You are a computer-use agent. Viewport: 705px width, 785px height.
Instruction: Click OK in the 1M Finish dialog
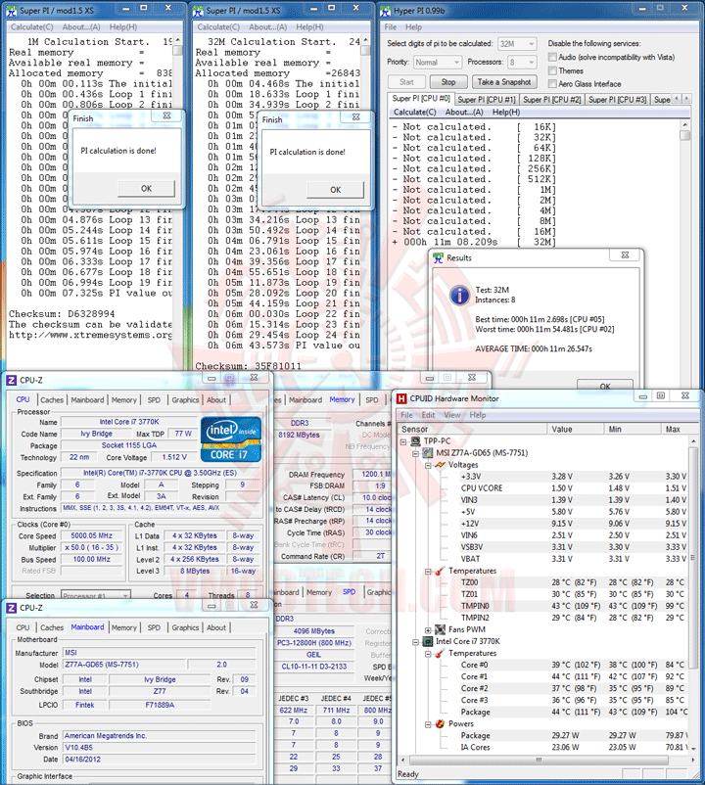pos(146,189)
